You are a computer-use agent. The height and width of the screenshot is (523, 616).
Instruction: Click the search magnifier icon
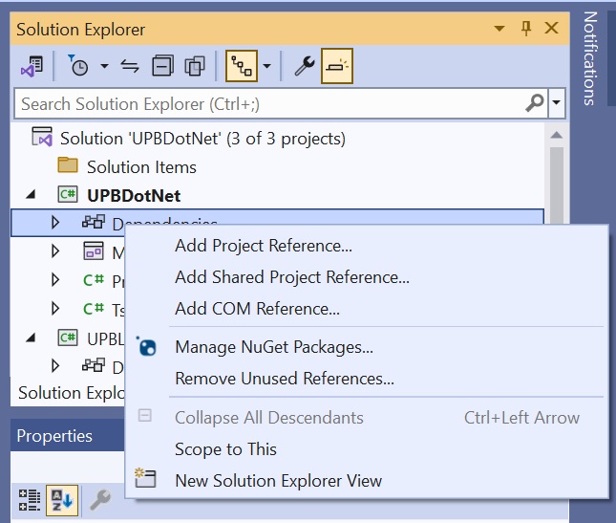point(535,102)
